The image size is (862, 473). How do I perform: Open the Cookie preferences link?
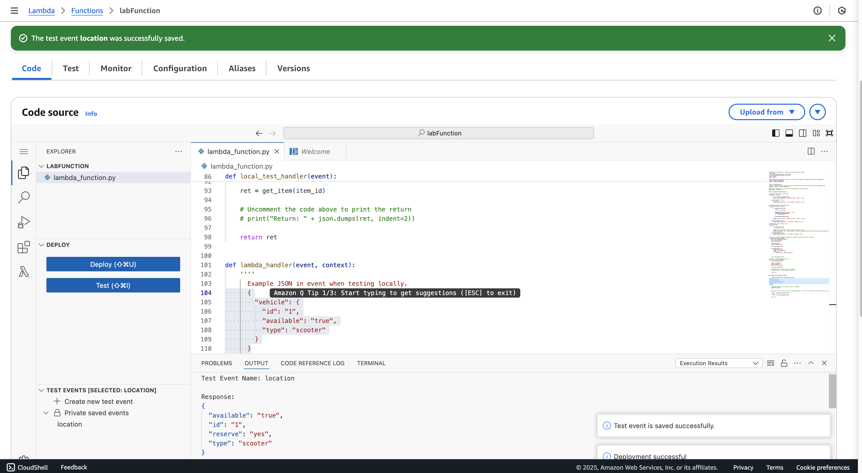(x=823, y=467)
